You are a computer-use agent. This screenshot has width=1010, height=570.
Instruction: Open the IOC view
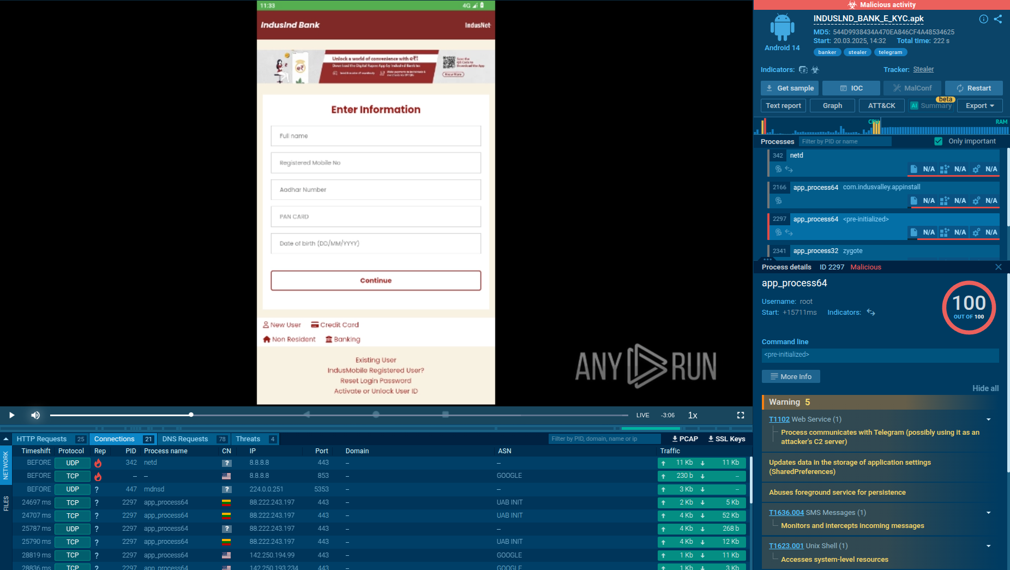tap(851, 88)
